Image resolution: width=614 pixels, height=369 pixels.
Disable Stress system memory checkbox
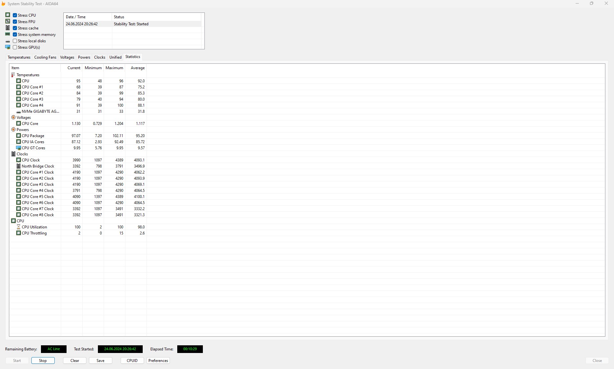pyautogui.click(x=15, y=34)
